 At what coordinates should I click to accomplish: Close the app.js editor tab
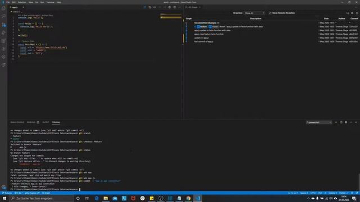click(23, 7)
